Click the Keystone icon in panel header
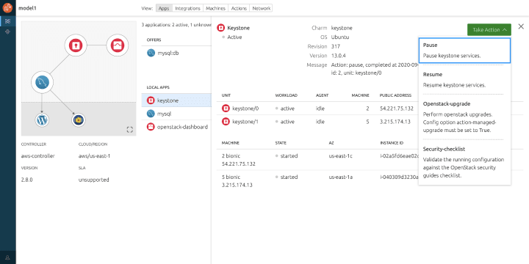Image resolution: width=529 pixels, height=264 pixels. click(220, 28)
